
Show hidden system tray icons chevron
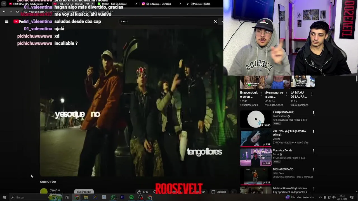pos(321,197)
